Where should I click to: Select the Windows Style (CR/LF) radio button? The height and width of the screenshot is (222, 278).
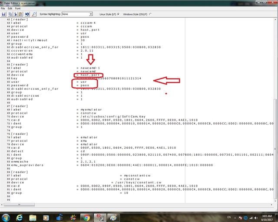pos(150,14)
